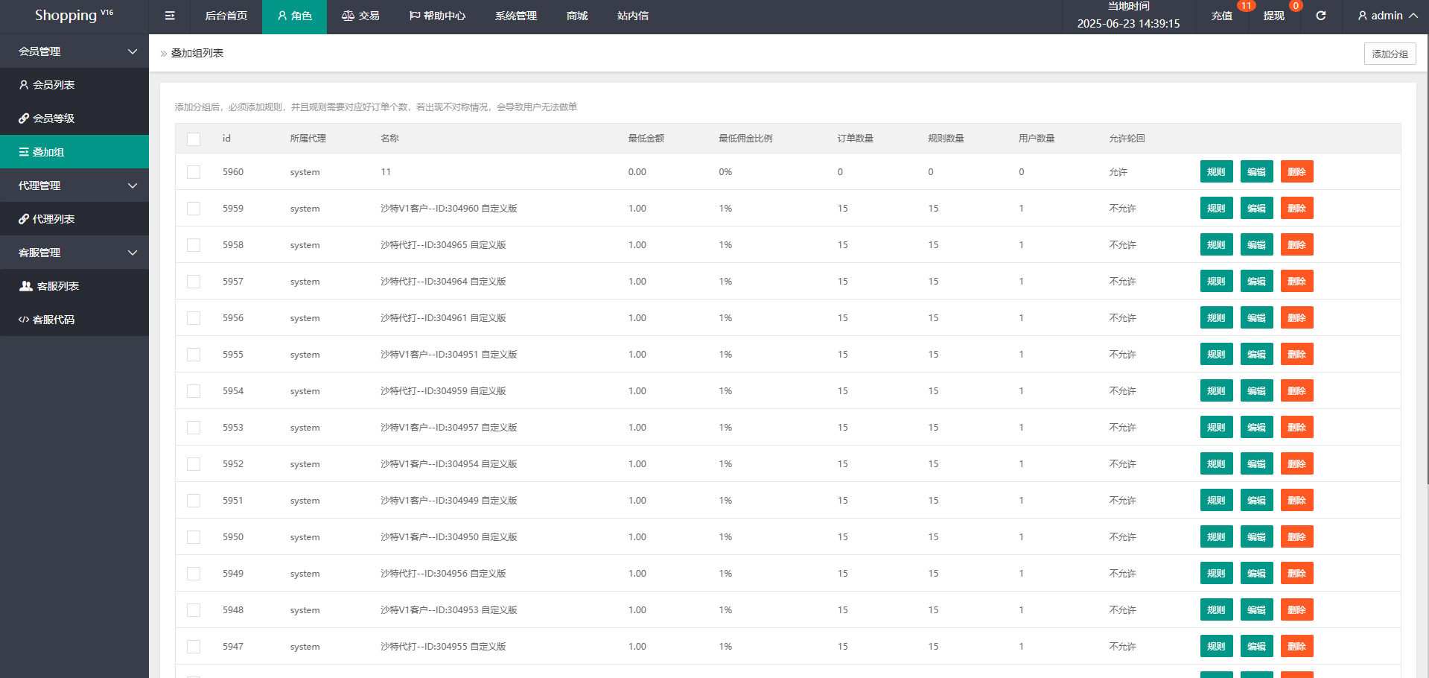Click the hamburger menu collapse icon
The width and height of the screenshot is (1429, 678).
pyautogui.click(x=170, y=16)
